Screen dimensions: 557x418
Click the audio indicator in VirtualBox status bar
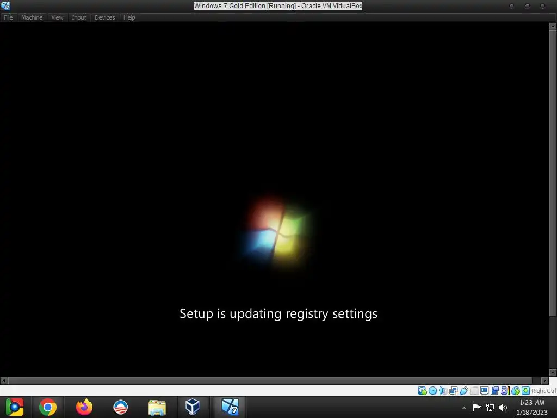[x=443, y=391]
